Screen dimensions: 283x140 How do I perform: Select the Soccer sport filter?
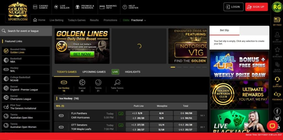click(x=82, y=86)
